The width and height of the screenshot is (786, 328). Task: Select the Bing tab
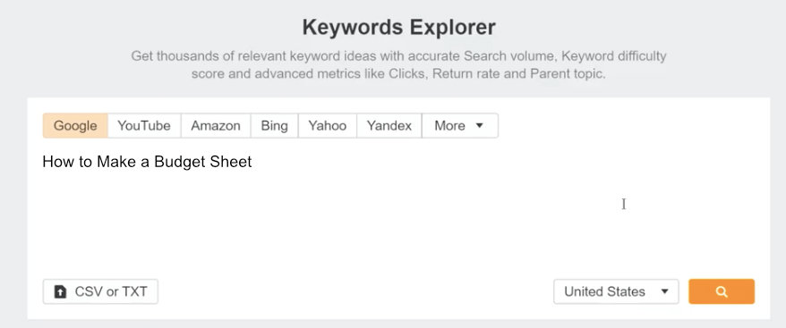[x=274, y=125]
